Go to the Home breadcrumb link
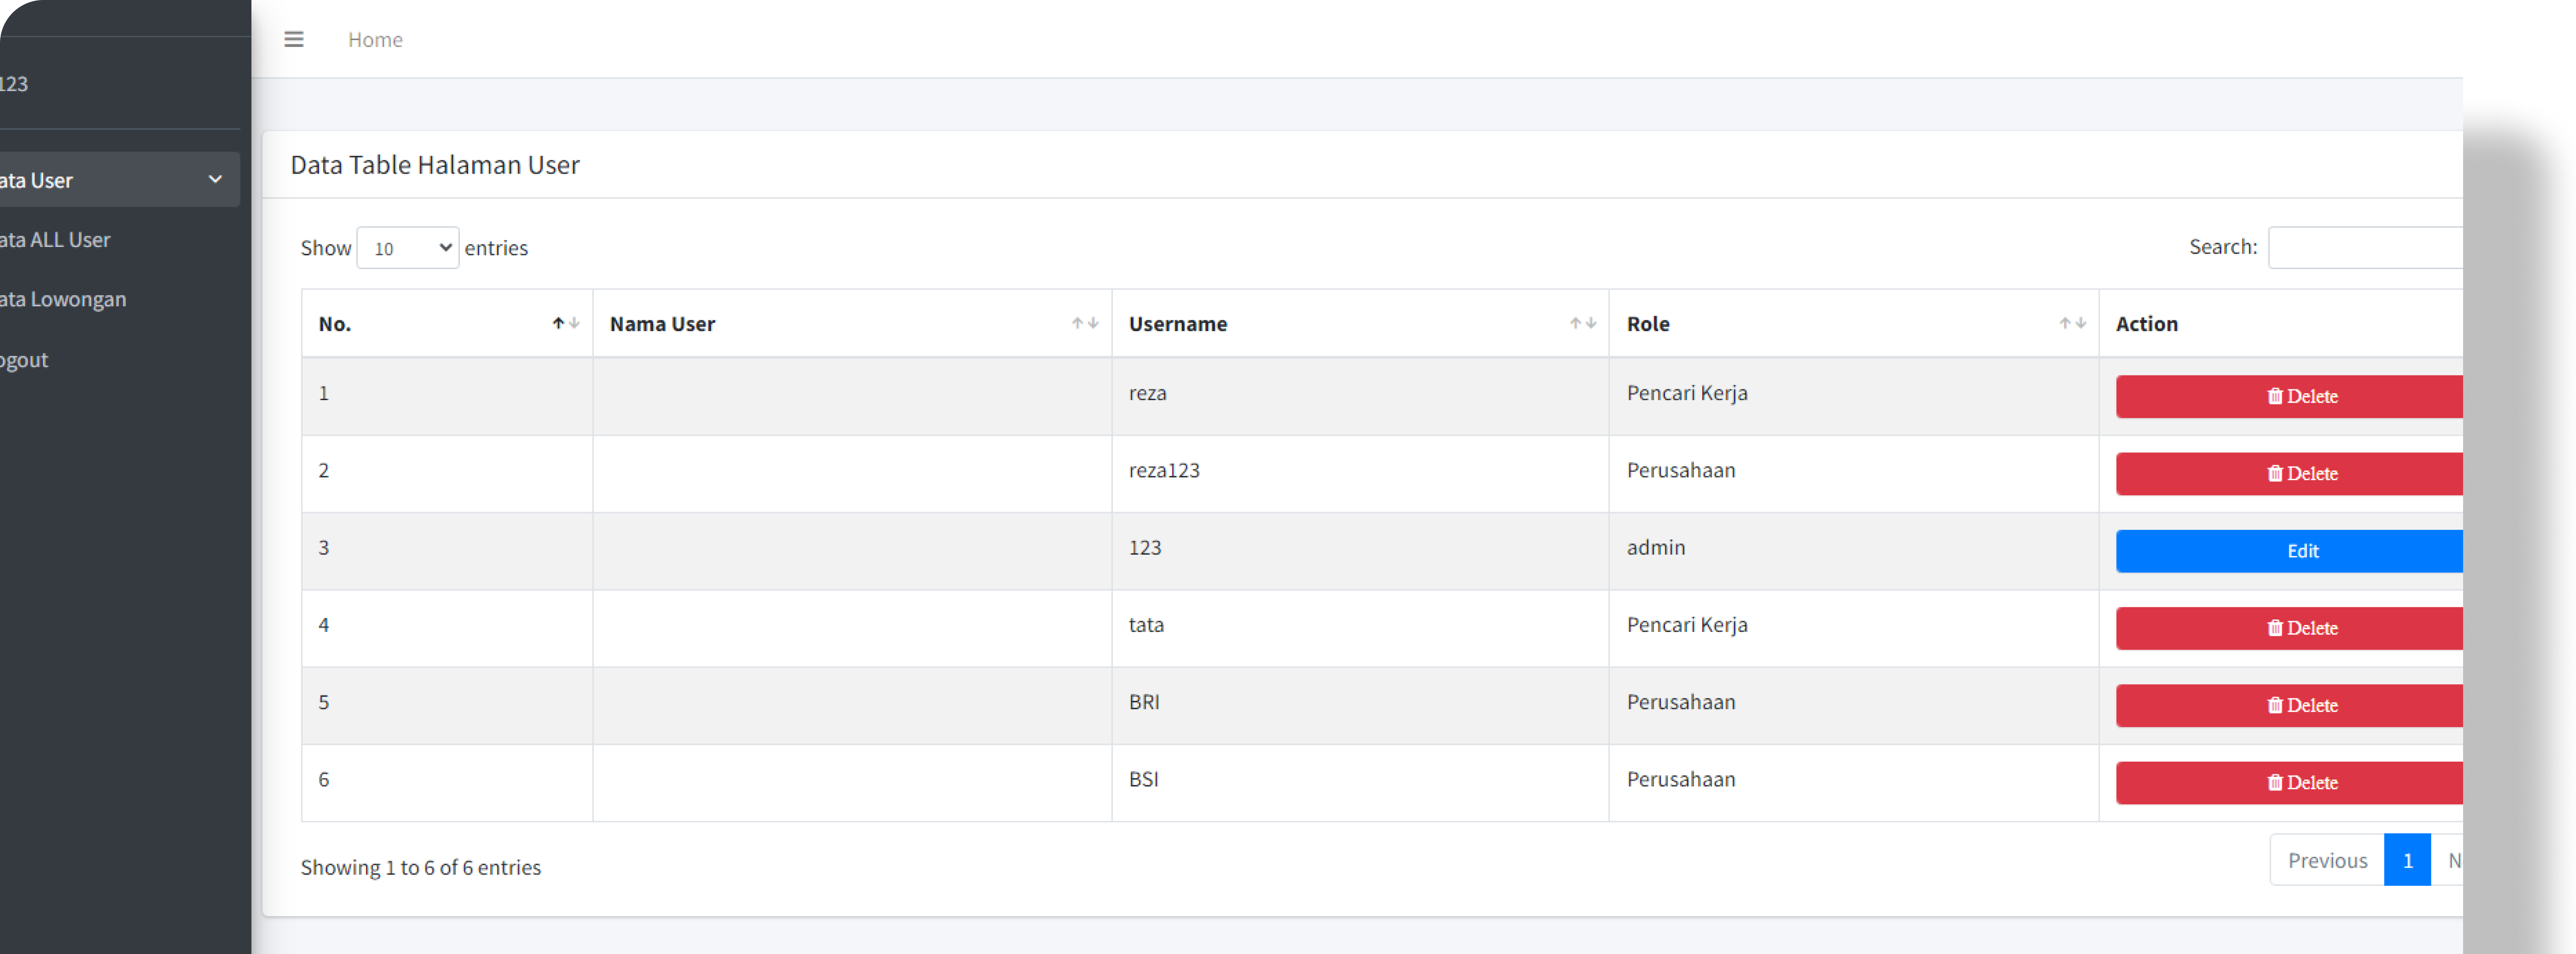Viewport: 2576px width, 954px height. click(x=375, y=40)
